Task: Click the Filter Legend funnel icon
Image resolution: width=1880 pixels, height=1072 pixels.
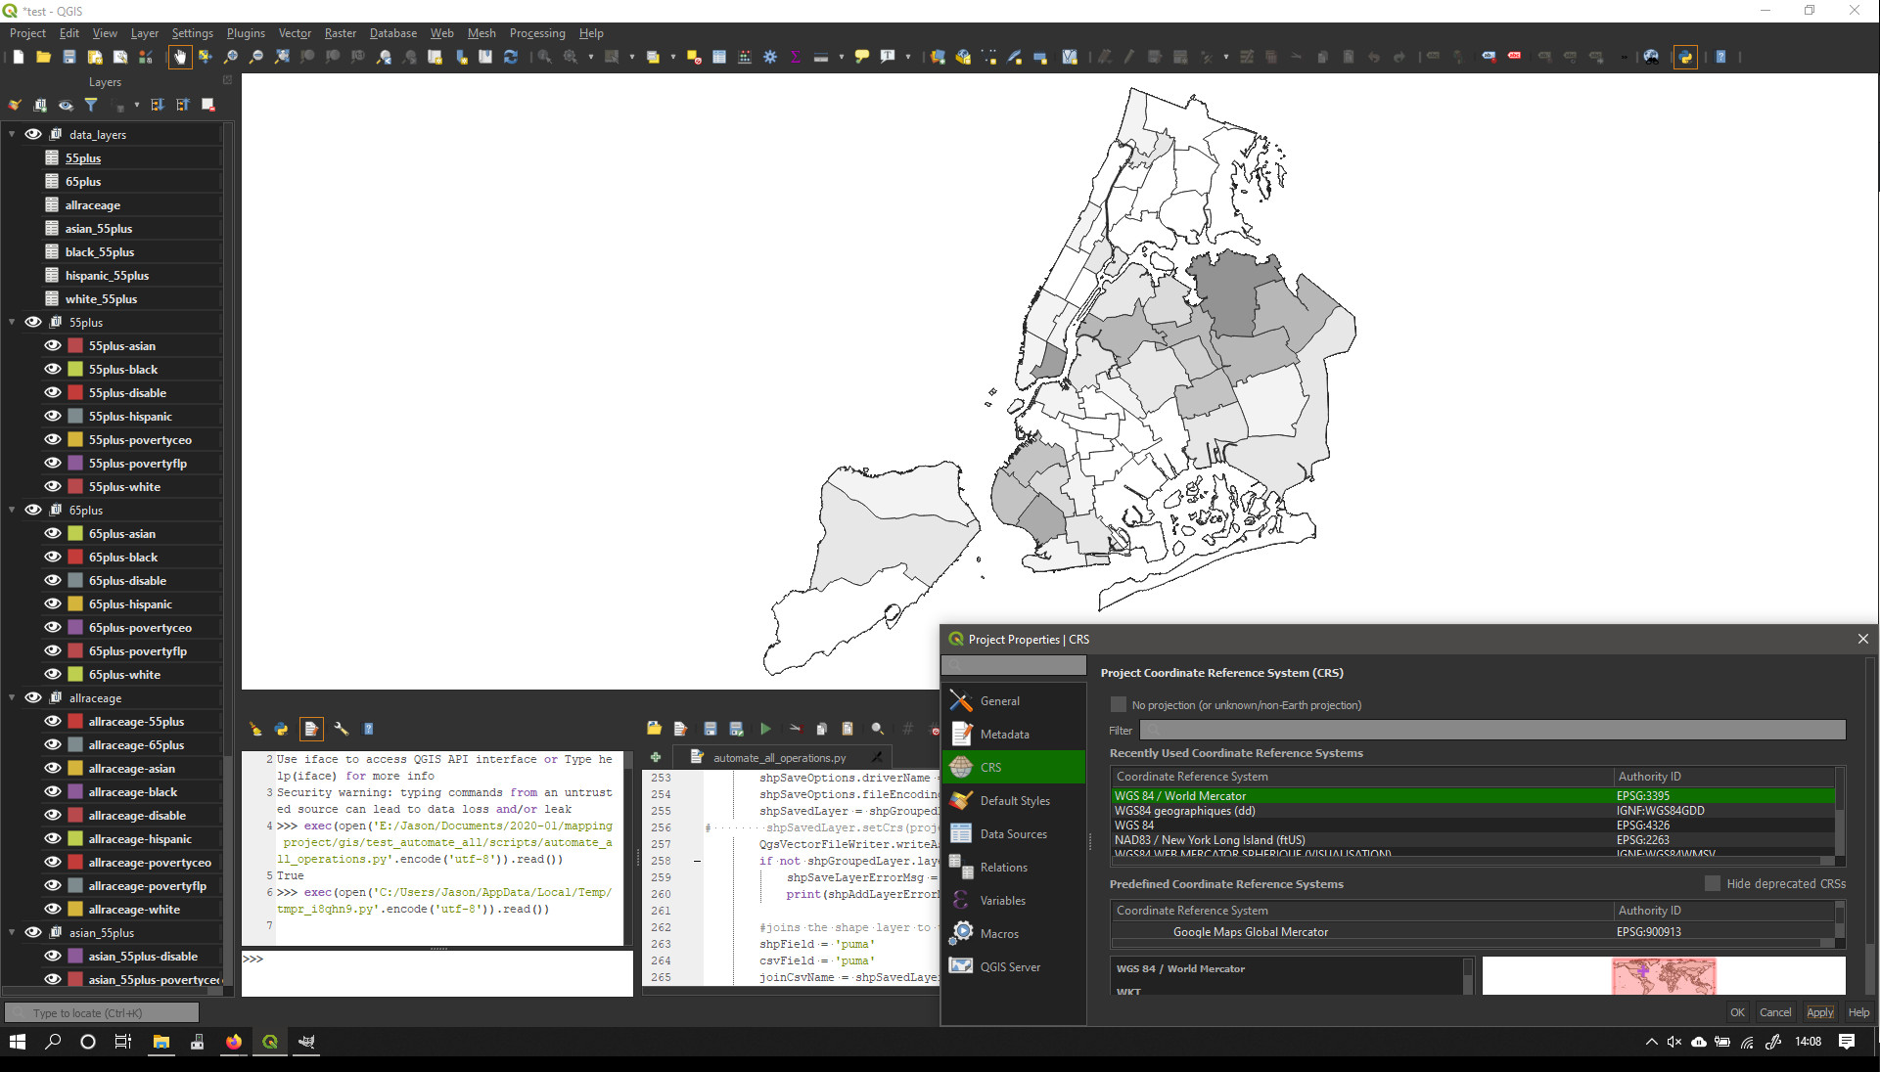Action: 91,105
